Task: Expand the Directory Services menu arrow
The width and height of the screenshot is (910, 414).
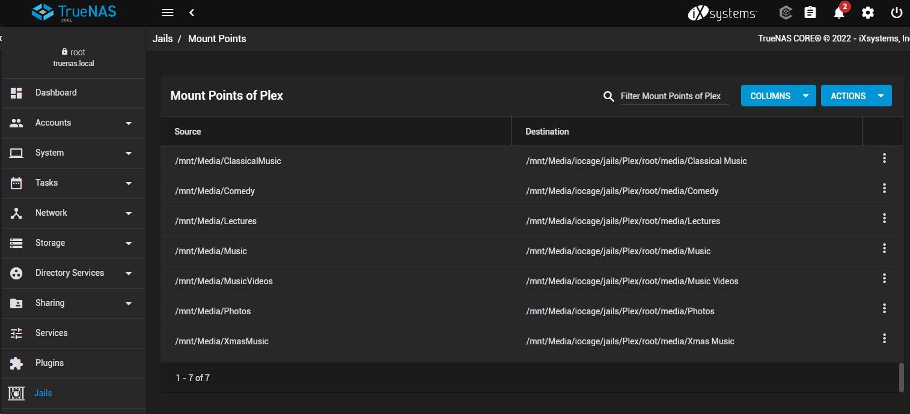Action: (x=128, y=273)
